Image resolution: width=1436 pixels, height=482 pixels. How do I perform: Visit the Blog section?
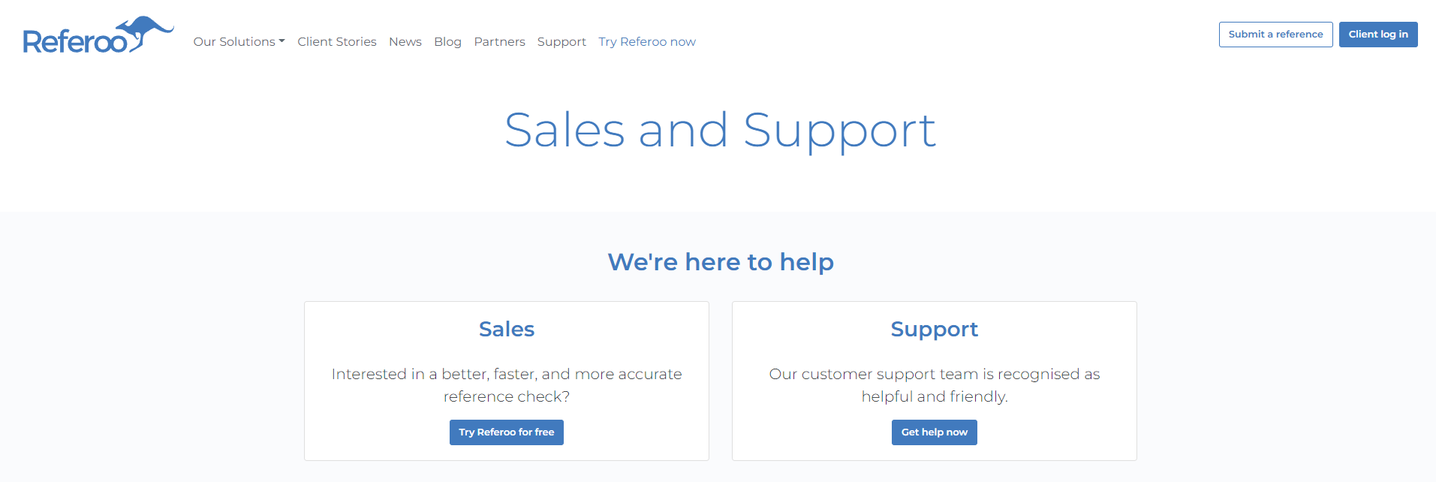click(447, 41)
